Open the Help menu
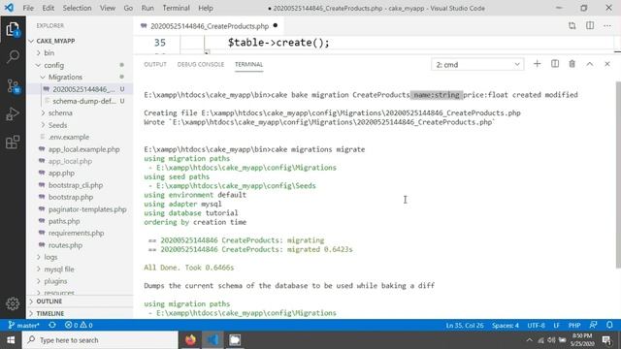The image size is (621, 349). point(205,8)
